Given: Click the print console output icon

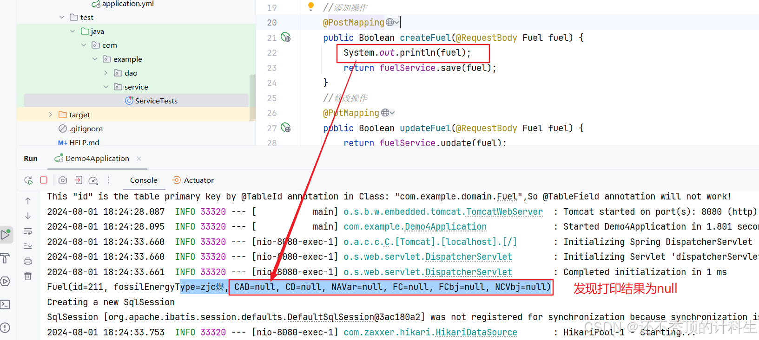Looking at the screenshot, I should click(x=28, y=261).
